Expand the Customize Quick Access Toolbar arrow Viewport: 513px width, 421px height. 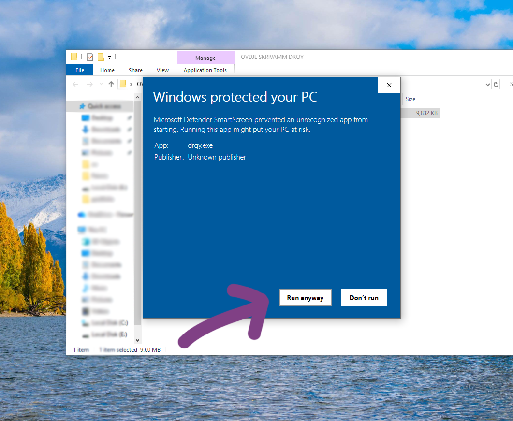[x=110, y=58]
